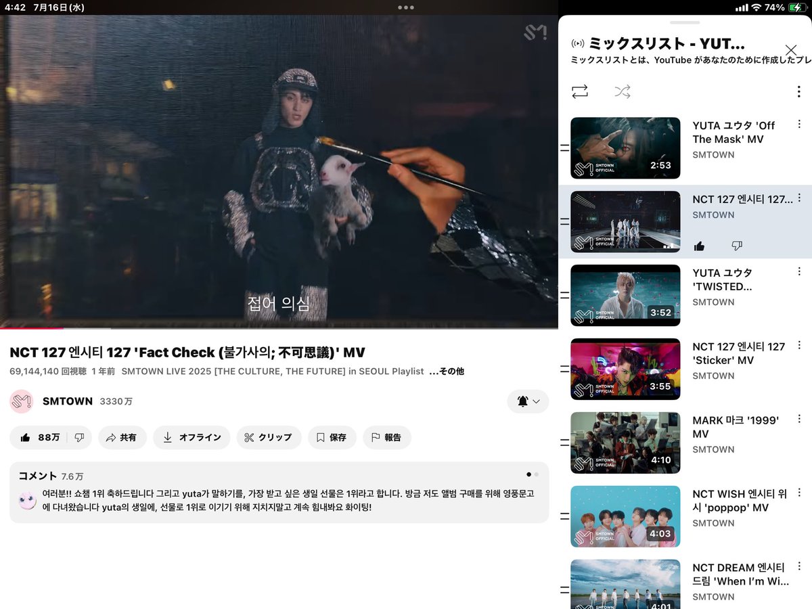The width and height of the screenshot is (812, 609).
Task: Grab reorder handle of 'Sticker' MV row
Action: click(x=564, y=369)
